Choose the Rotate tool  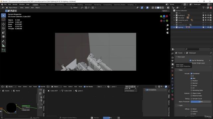4,28
